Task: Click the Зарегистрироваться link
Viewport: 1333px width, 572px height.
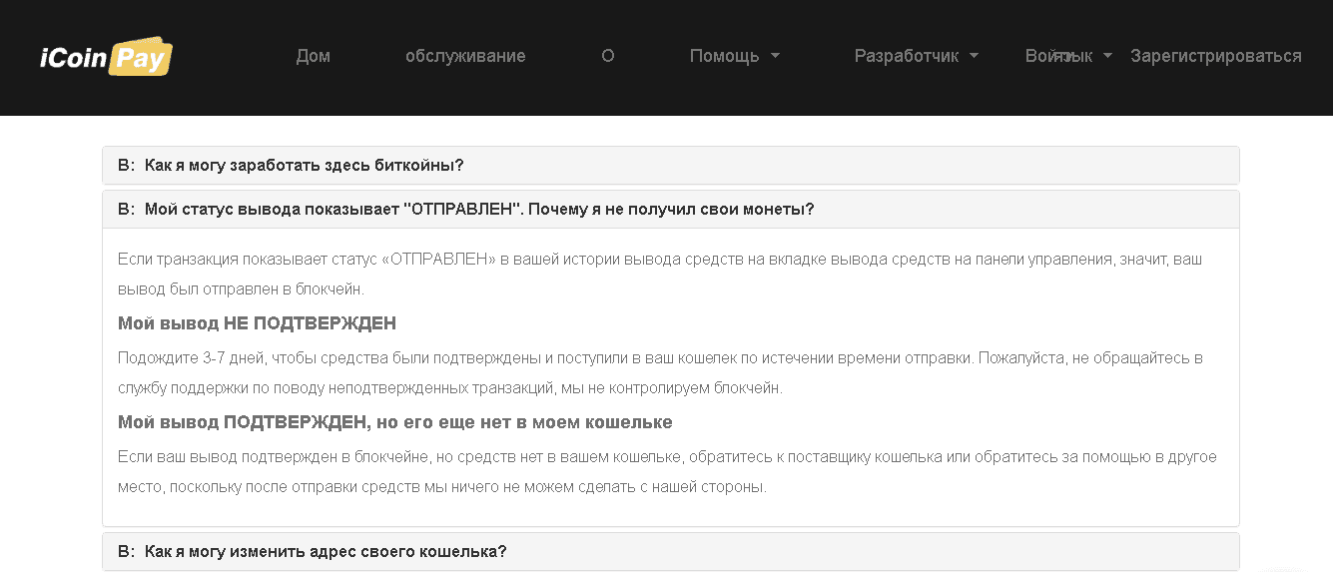Action: [1215, 56]
